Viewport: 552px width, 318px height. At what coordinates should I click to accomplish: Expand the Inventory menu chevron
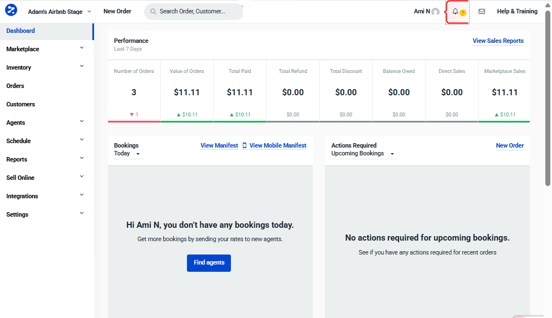[82, 66]
